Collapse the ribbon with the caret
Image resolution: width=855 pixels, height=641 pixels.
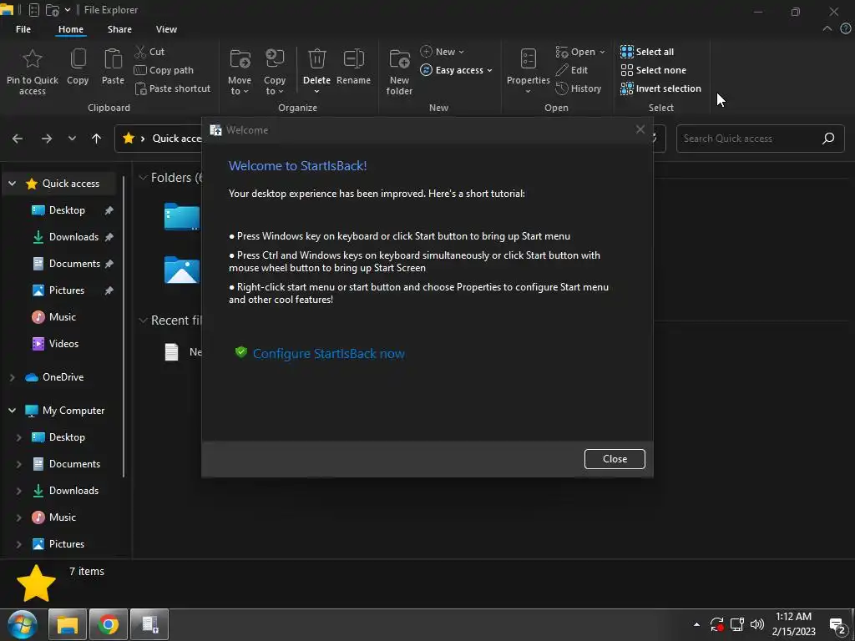(x=827, y=29)
